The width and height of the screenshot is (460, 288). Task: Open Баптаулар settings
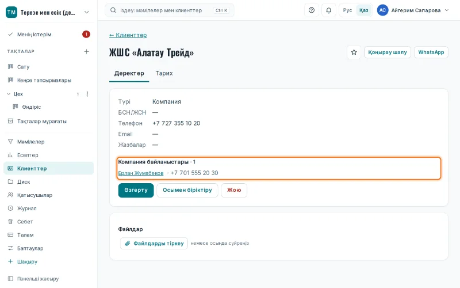coord(49,248)
